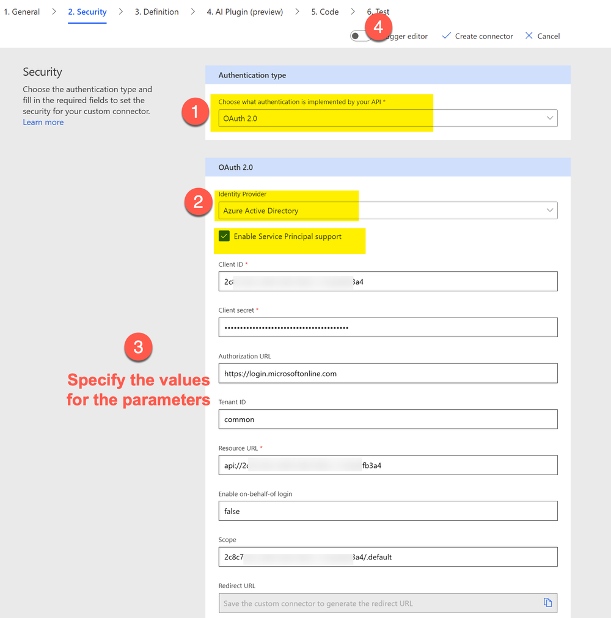Click the chevron between Security and Definition
This screenshot has height=618, width=611.
click(120, 11)
